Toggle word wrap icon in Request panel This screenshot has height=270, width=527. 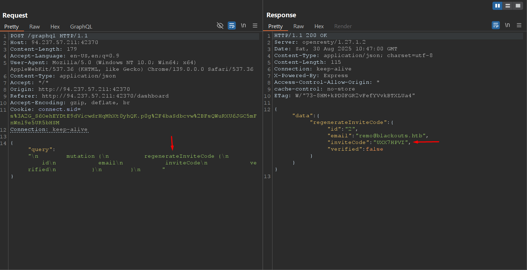(x=232, y=25)
